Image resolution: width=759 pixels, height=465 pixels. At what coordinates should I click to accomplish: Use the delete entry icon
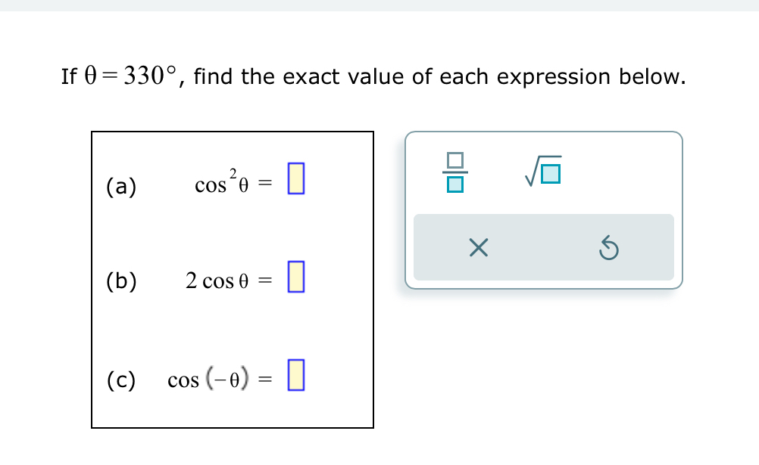477,248
